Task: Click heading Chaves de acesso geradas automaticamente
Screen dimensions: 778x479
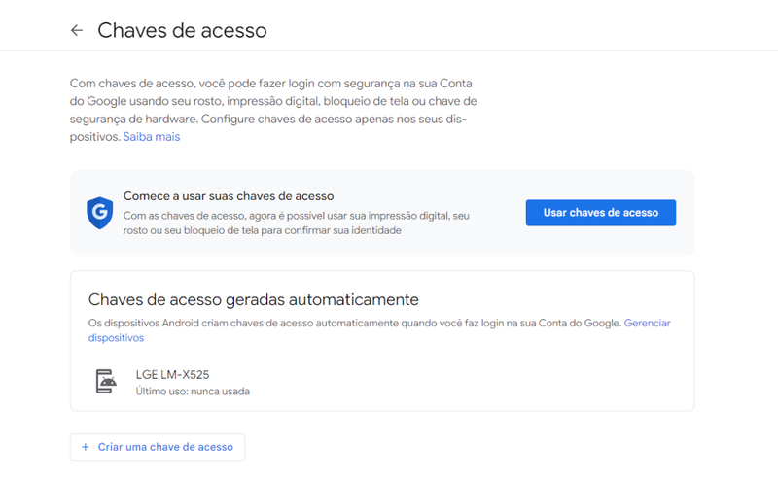Action: coord(254,300)
